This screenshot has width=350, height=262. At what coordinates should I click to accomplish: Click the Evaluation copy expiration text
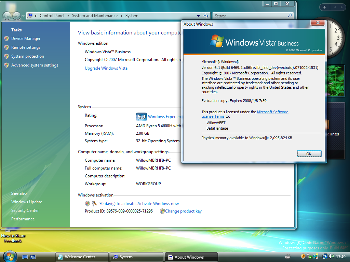(x=234, y=101)
